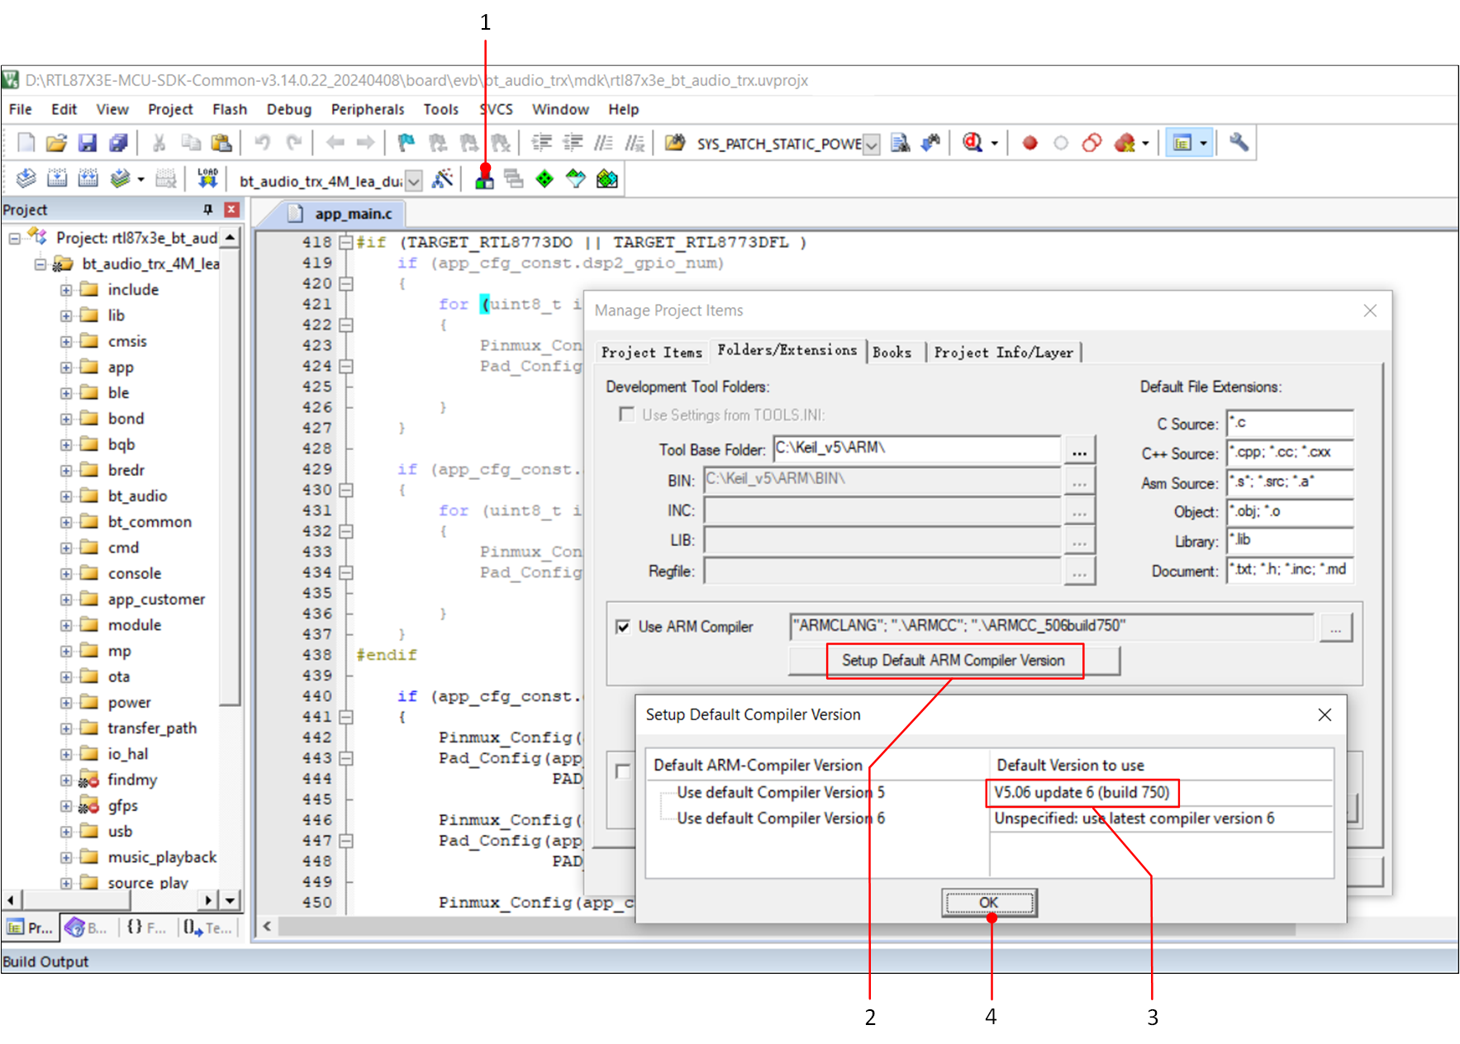This screenshot has width=1460, height=1044.
Task: Click the Download (LOAD) flash icon
Action: 207,179
